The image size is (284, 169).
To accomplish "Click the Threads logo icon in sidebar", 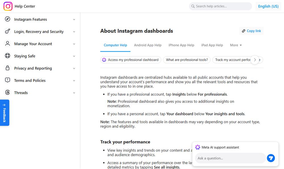I will pyautogui.click(x=7, y=92).
